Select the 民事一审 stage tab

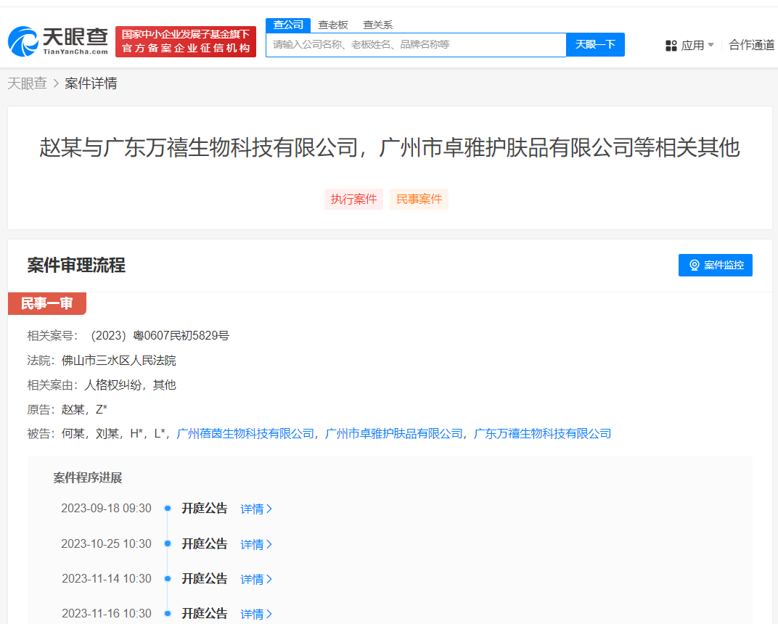pos(46,303)
